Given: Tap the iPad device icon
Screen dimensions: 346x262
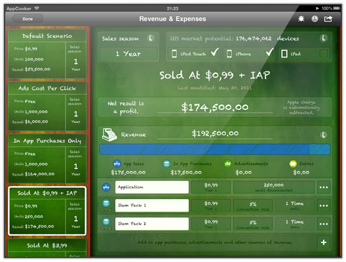Looking at the screenshot, I should pyautogui.click(x=284, y=54).
